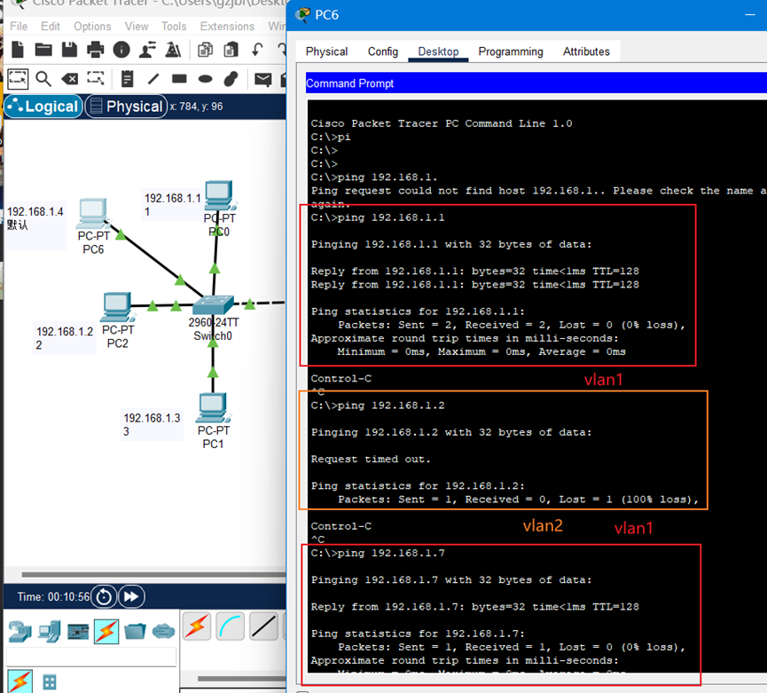Add a Simple PDU envelope
The image size is (767, 693).
pos(263,79)
